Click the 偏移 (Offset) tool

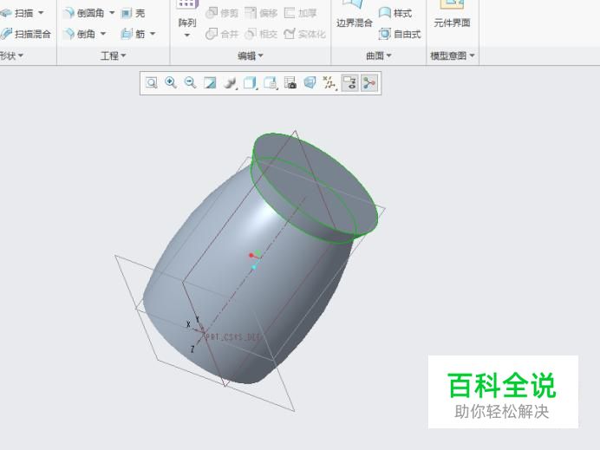(x=261, y=13)
